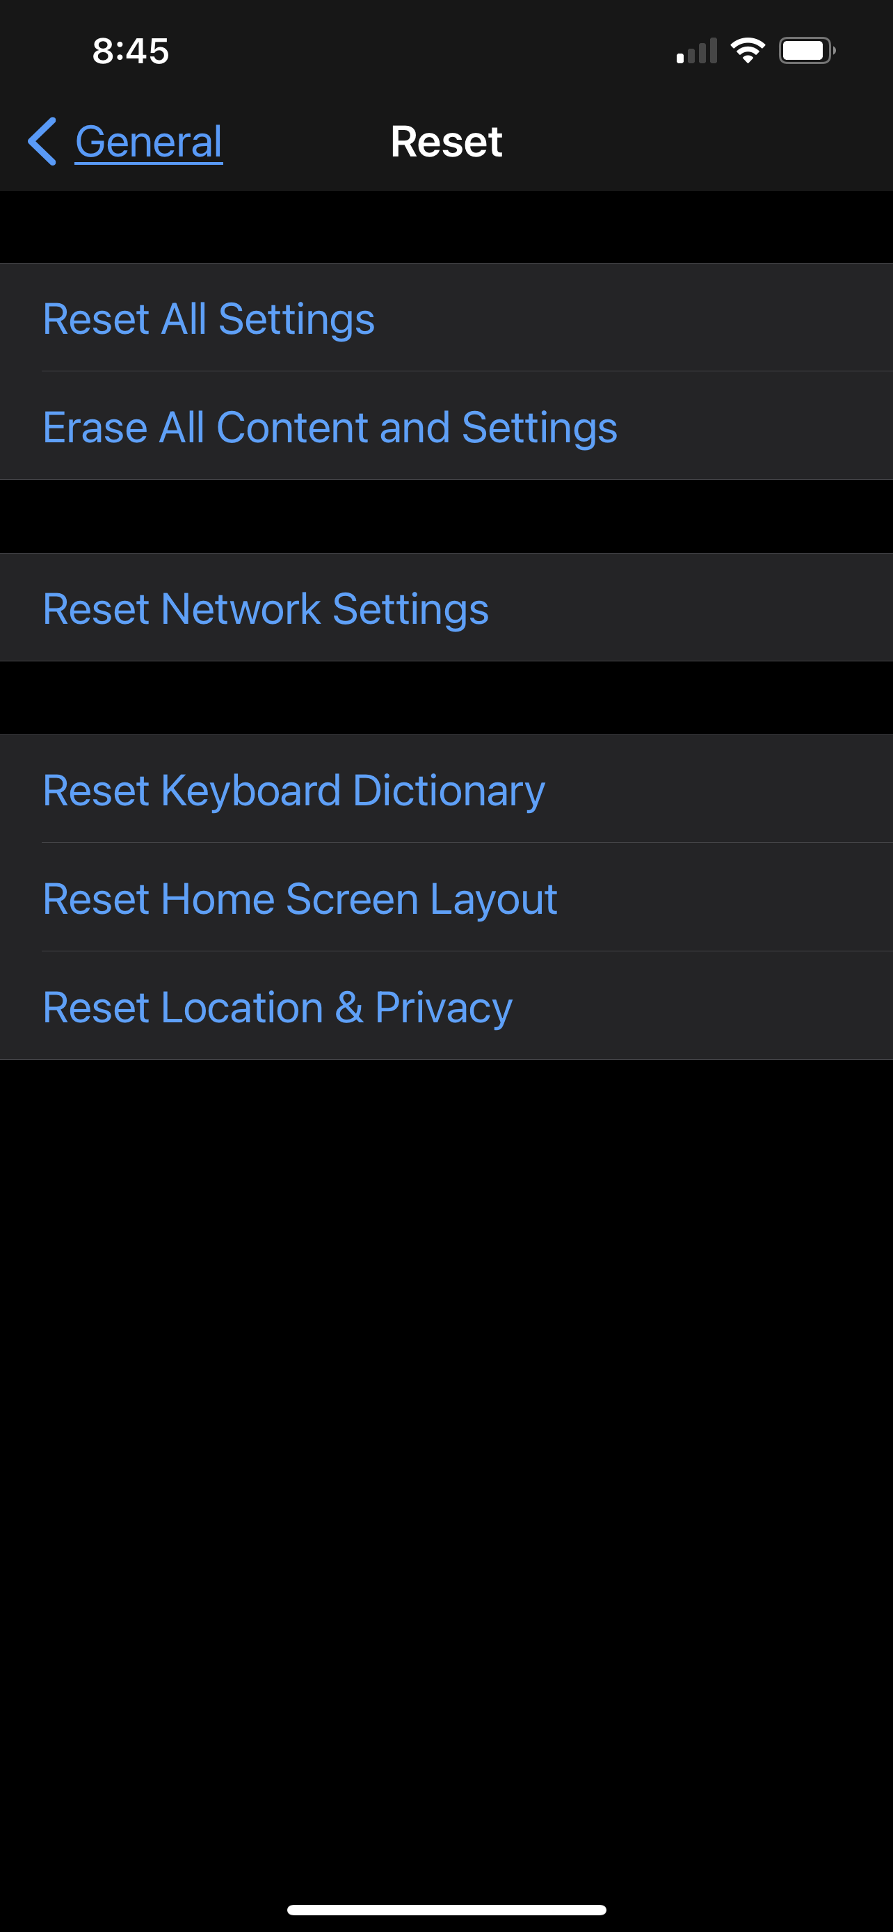Tap the gap above Reset Network Settings
This screenshot has width=893, height=1932.
(x=446, y=516)
